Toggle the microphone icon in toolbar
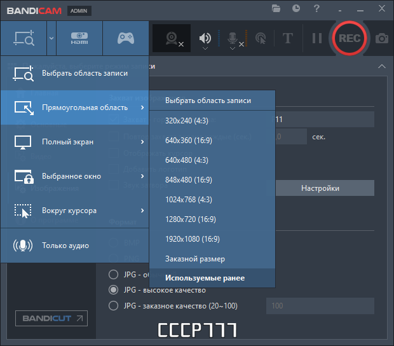The height and width of the screenshot is (346, 394). click(x=233, y=38)
